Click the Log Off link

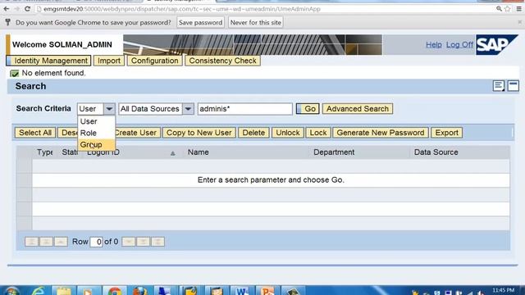[x=459, y=44]
